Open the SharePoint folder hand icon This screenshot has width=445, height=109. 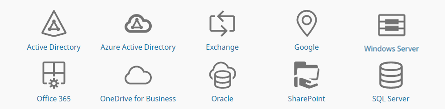[x=307, y=75]
